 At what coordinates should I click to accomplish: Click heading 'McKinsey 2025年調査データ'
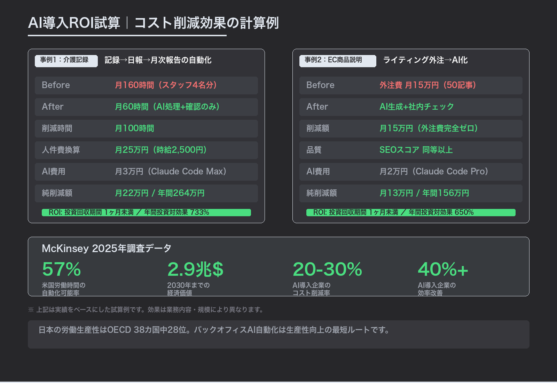coord(107,249)
